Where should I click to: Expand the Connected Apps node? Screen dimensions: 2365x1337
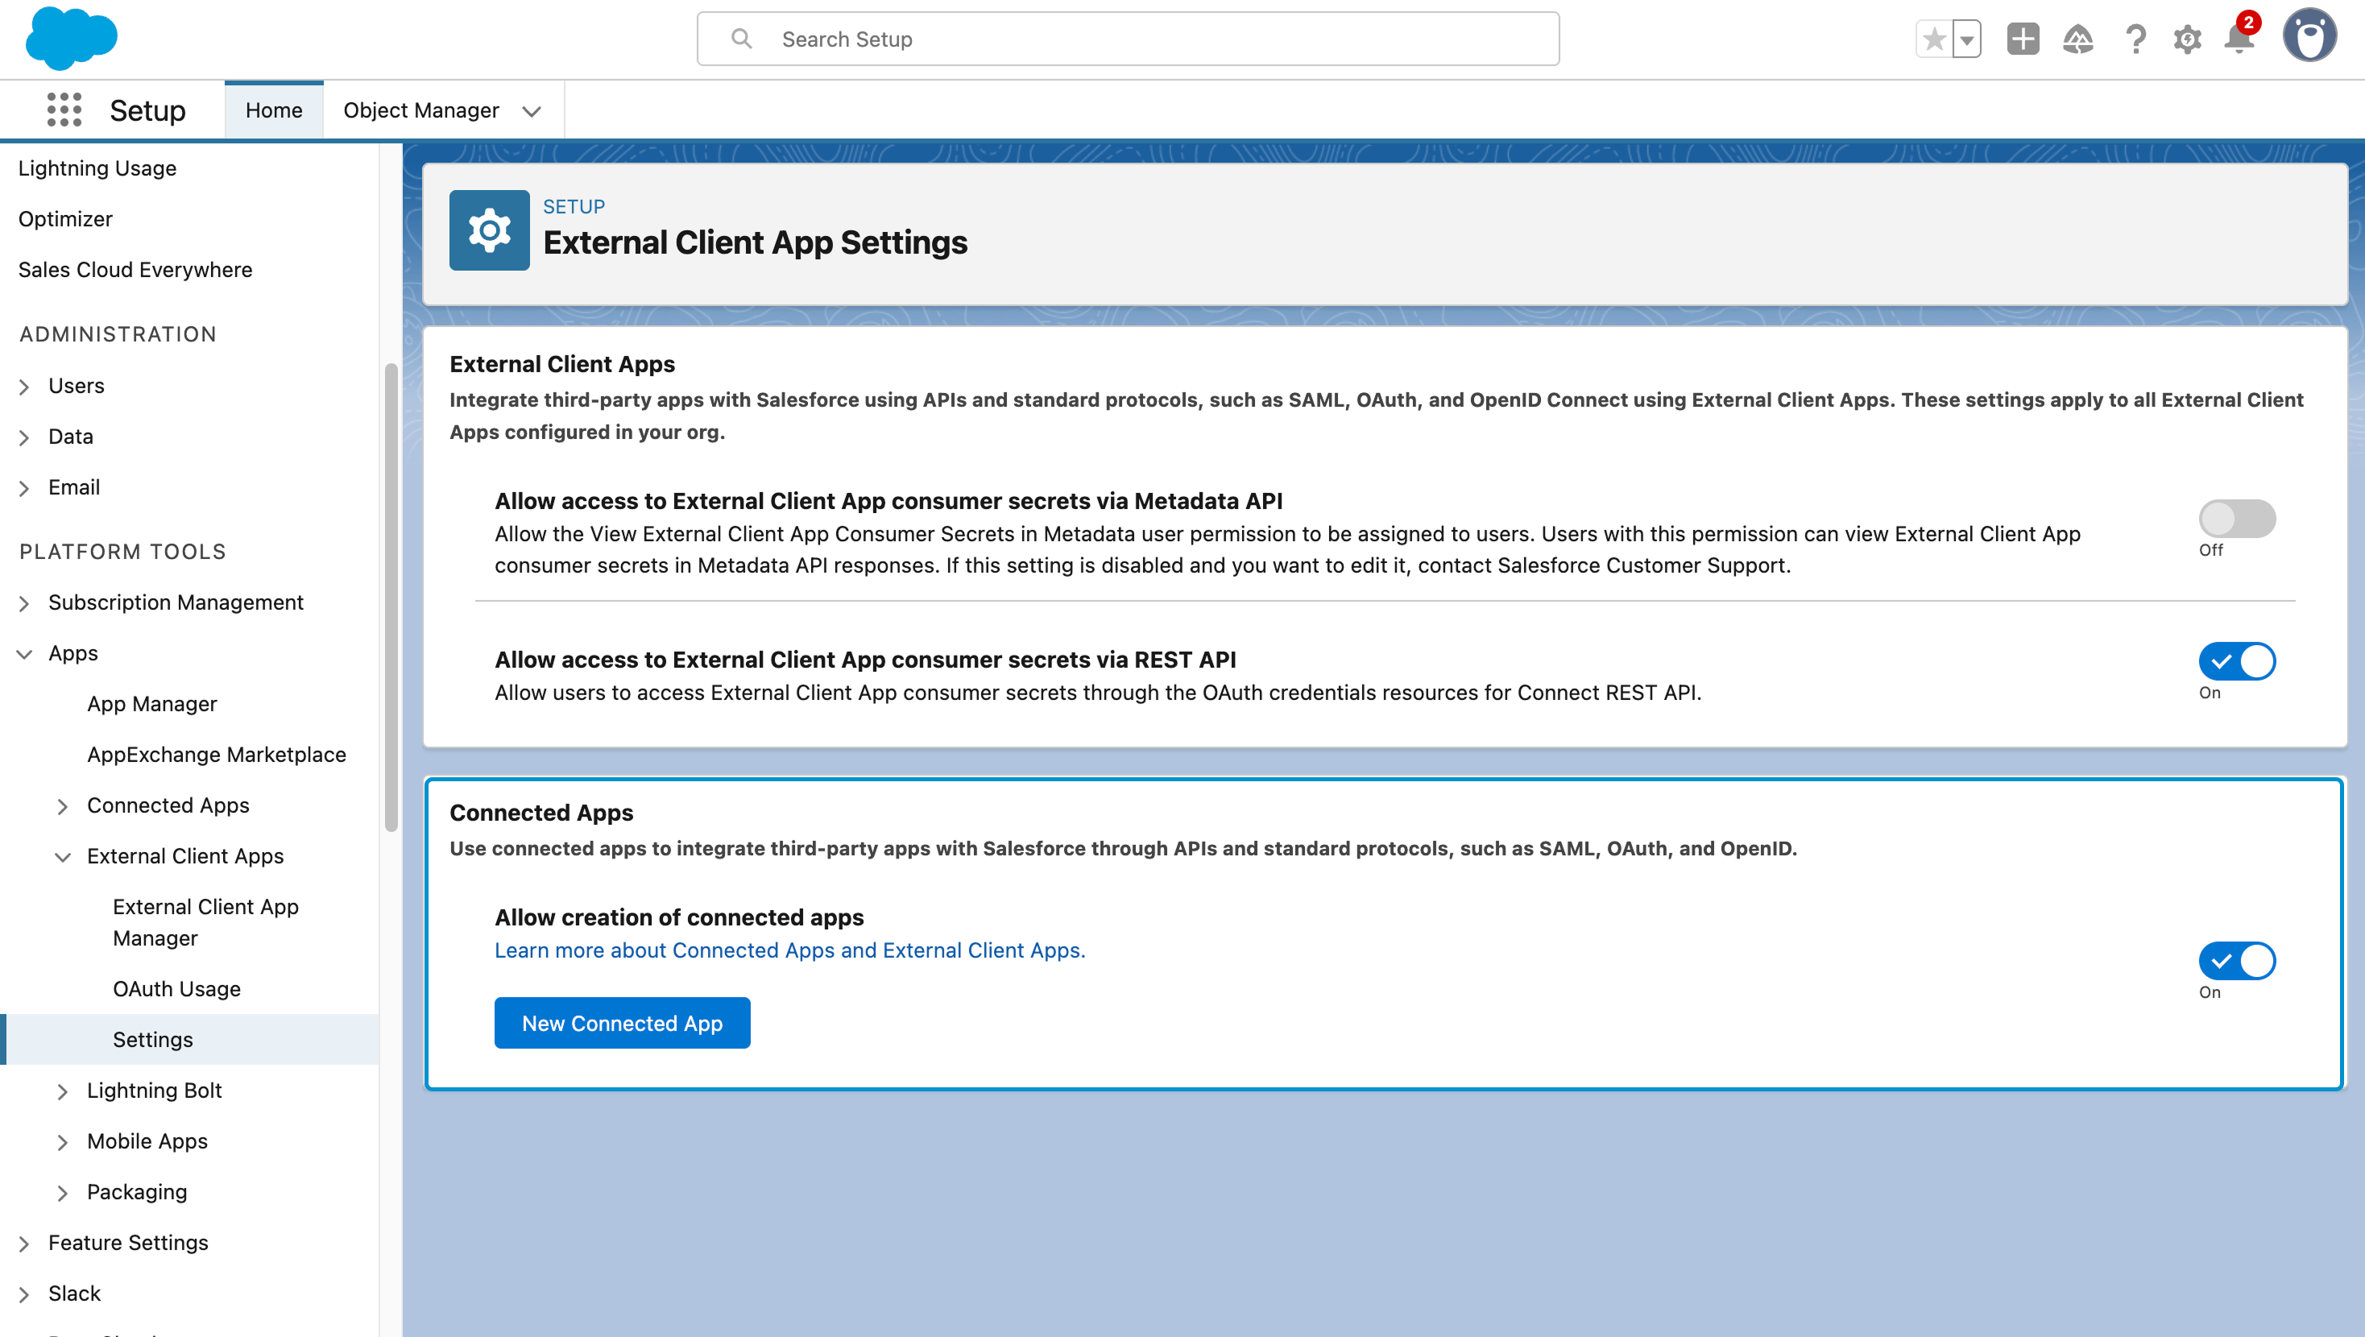pyautogui.click(x=63, y=806)
